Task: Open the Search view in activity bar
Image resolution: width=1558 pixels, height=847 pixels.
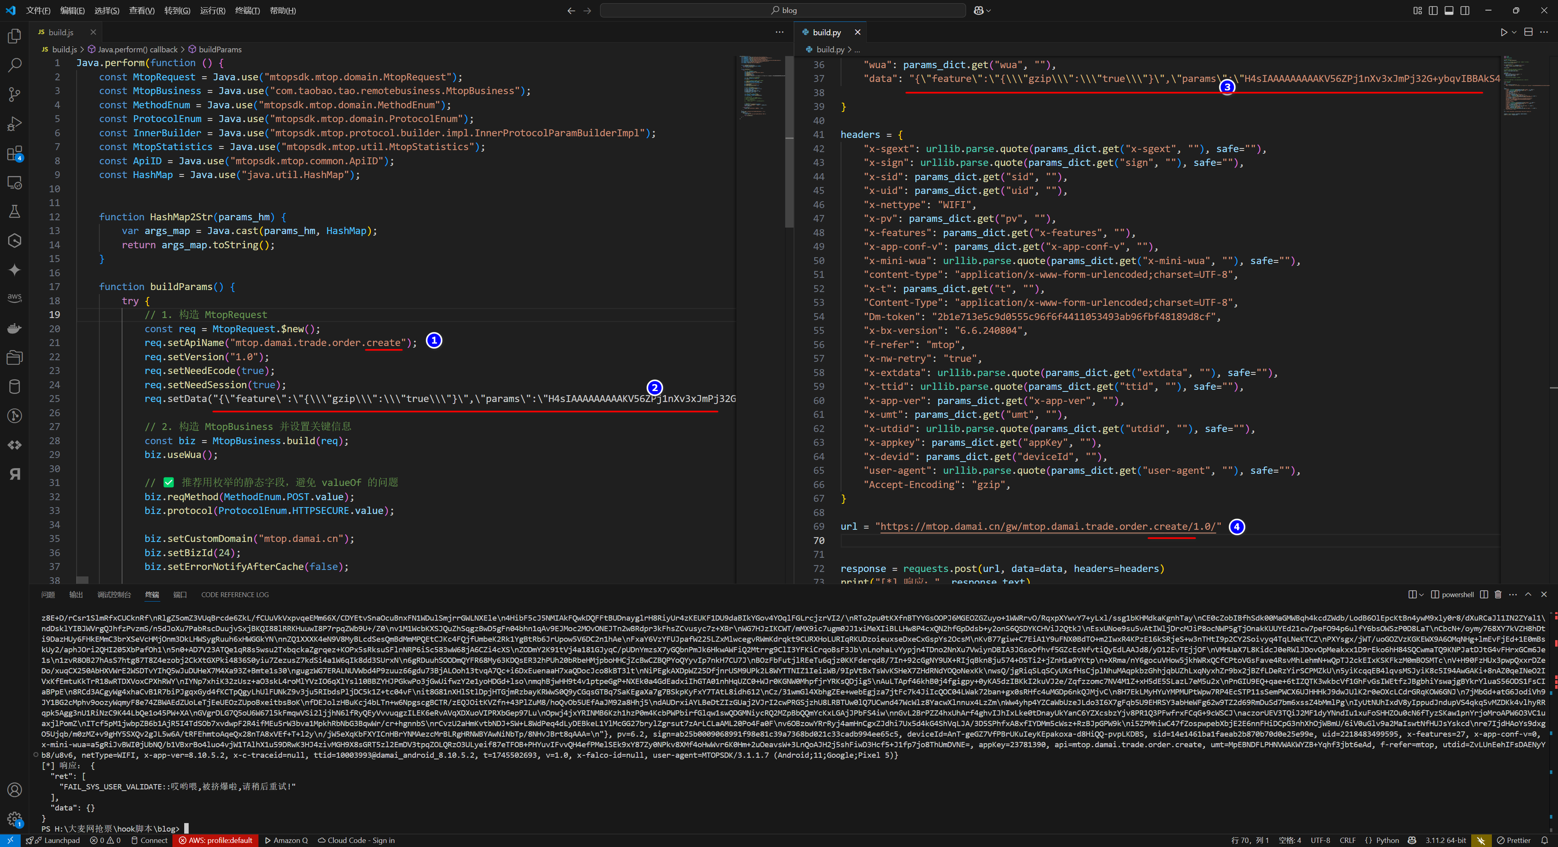Action: (x=15, y=64)
